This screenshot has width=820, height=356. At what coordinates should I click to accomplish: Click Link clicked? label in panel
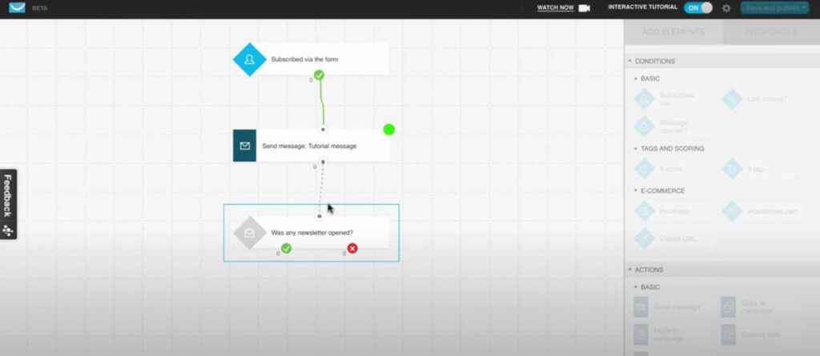click(x=767, y=99)
